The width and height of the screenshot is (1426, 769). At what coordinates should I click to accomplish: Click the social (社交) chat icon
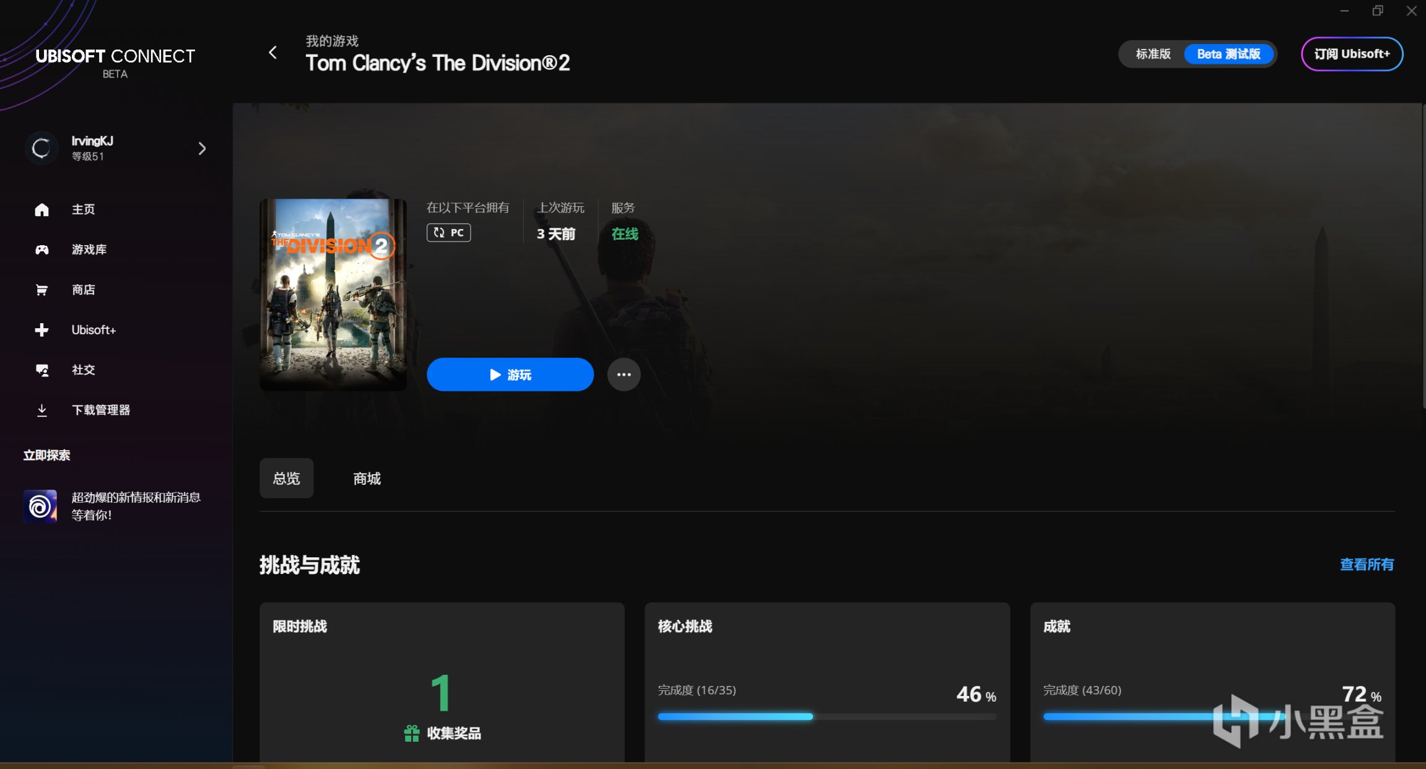pos(41,370)
